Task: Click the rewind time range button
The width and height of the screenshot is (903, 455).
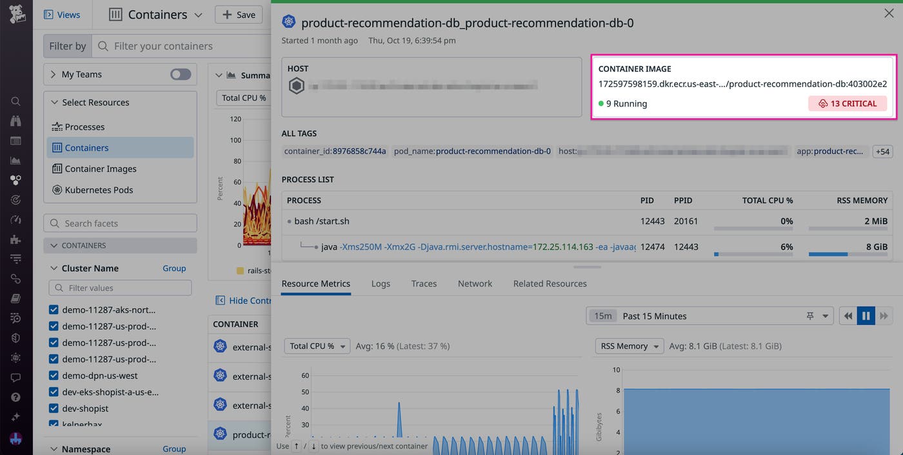Action: tap(848, 316)
